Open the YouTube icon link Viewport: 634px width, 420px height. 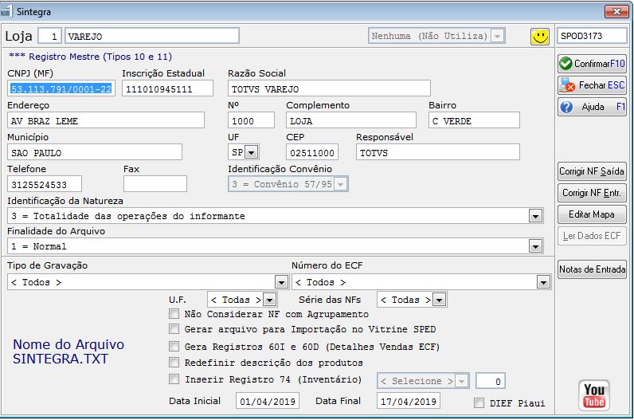point(593,395)
